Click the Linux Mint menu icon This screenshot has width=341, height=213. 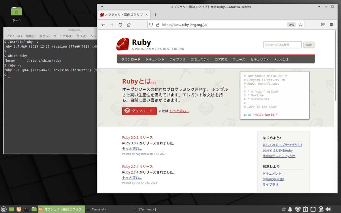tap(4, 209)
